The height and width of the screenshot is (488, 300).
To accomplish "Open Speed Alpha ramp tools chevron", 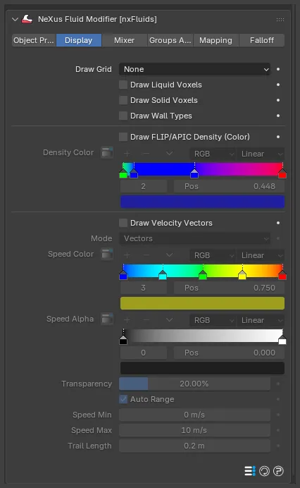I will [169, 320].
